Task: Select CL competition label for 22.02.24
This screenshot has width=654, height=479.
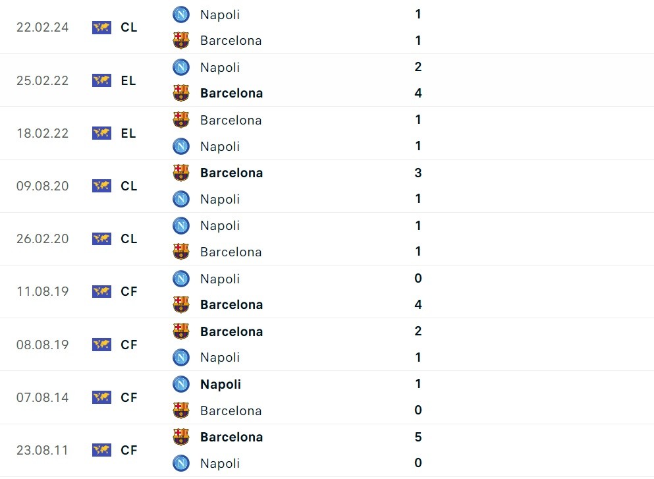Action: (x=129, y=28)
